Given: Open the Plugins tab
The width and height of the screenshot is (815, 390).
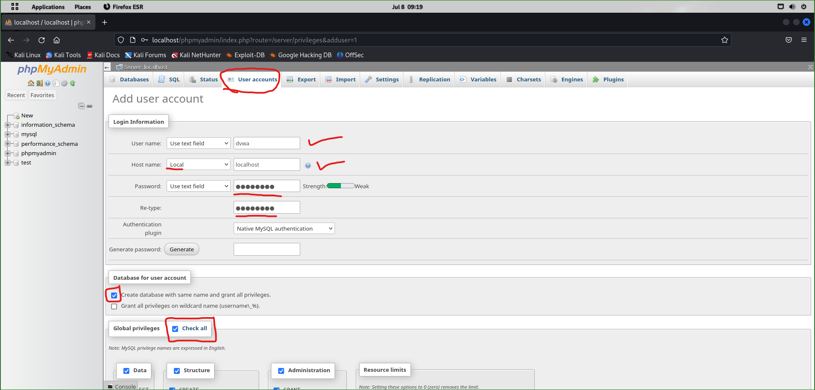Looking at the screenshot, I should [608, 79].
